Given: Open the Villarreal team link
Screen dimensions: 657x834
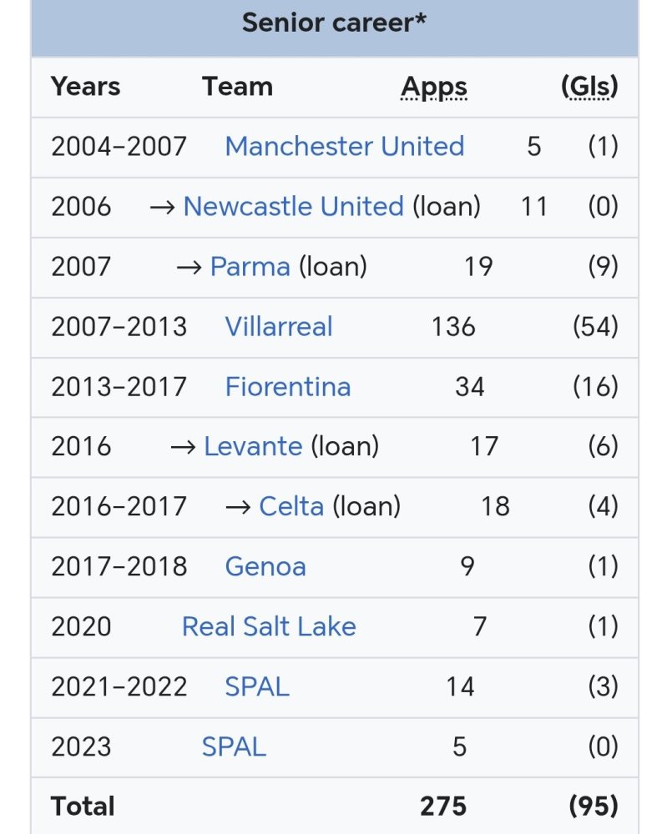Looking at the screenshot, I should 279,327.
